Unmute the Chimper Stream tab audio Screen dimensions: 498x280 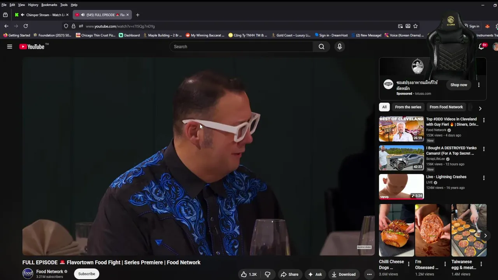tap(23, 15)
